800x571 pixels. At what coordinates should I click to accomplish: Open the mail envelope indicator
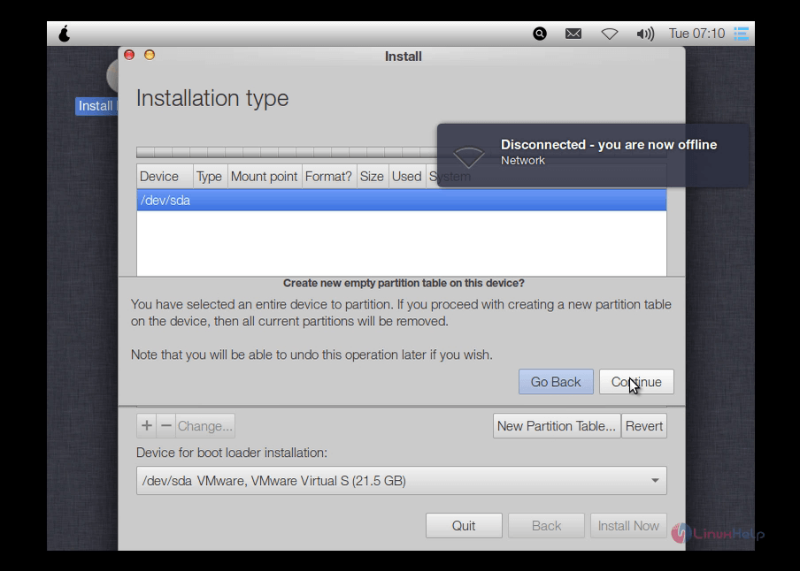click(573, 33)
